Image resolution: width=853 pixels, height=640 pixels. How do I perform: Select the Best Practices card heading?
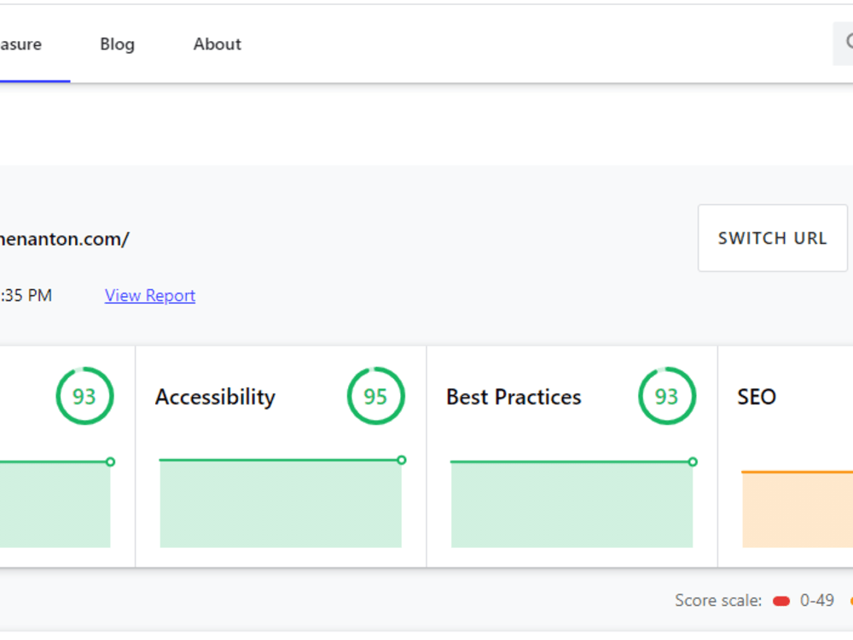[x=514, y=397]
